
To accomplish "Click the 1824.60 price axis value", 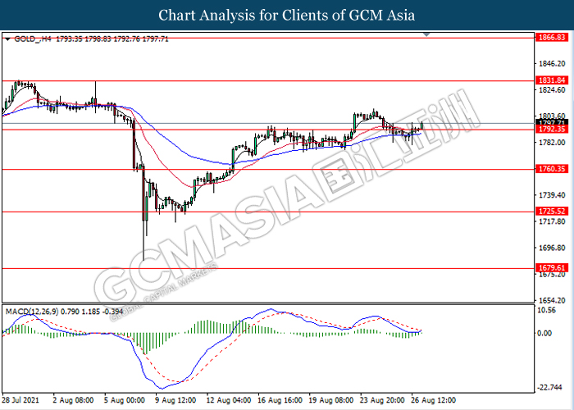I will pos(552,90).
